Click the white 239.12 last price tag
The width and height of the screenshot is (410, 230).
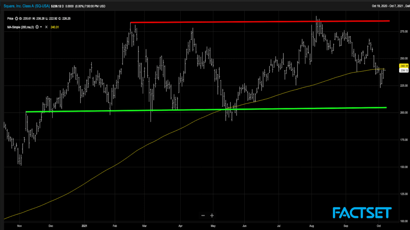pyautogui.click(x=404, y=71)
